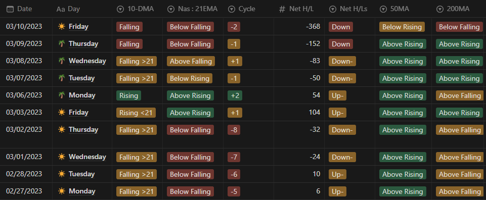Select the green Rising tag in 03/06/2023 row
This screenshot has height=200, width=486.
128,95
